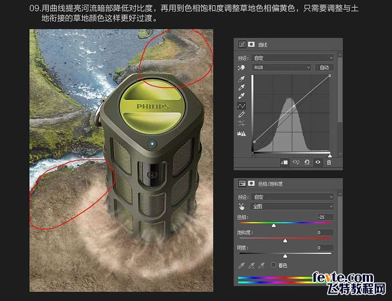Screen dimensions: 392x301
Task: Open the Curves preset dropdown (自定)
Action: (293, 58)
